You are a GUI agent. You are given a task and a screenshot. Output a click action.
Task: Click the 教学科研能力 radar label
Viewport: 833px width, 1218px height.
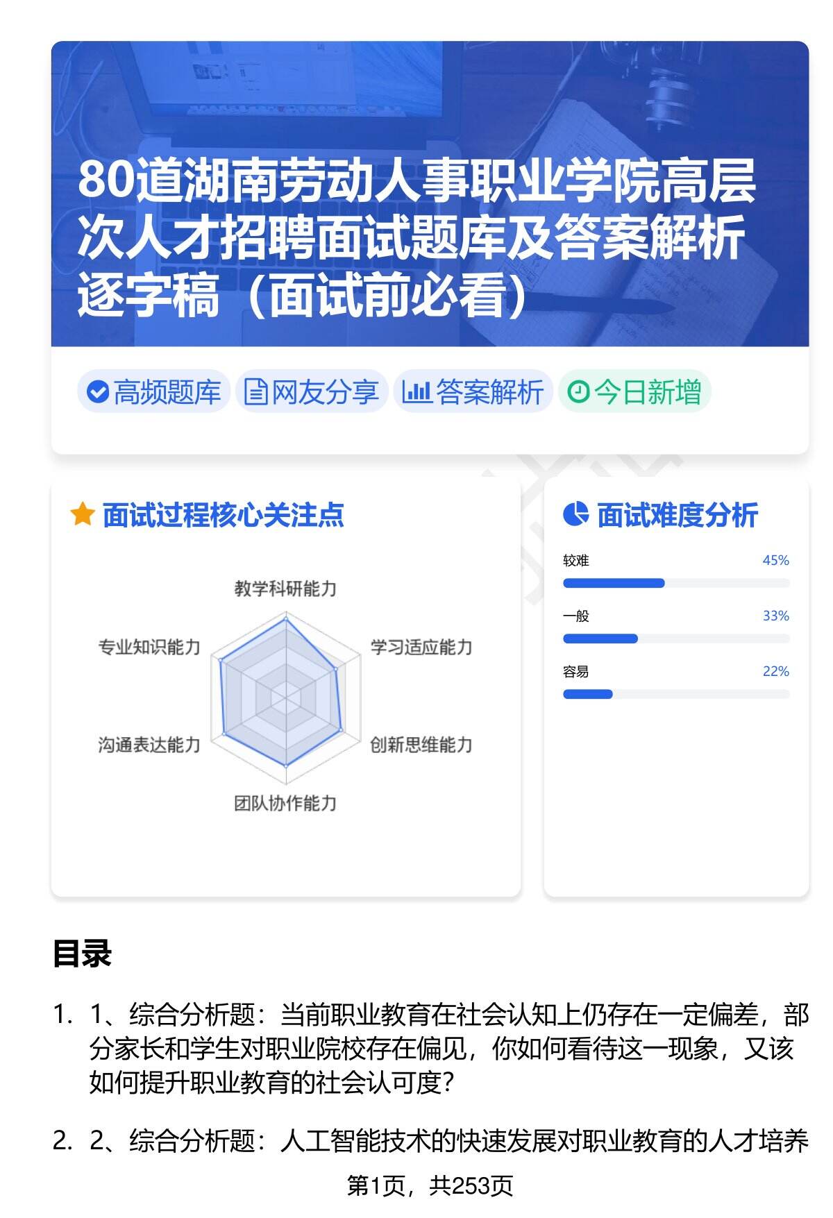(285, 589)
